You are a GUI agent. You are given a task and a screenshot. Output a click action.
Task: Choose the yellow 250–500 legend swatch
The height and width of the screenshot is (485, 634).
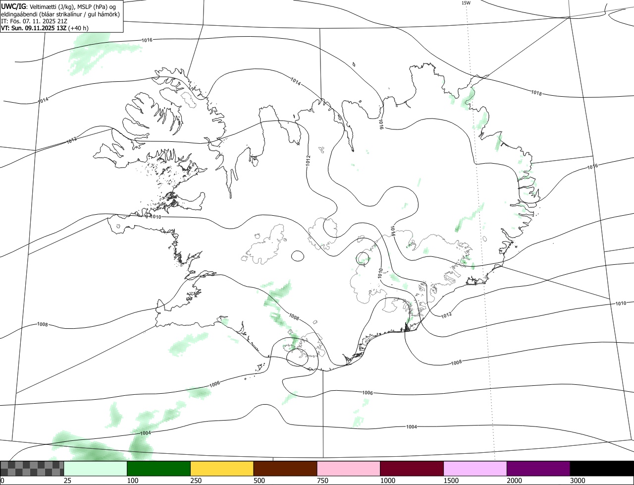pos(222,468)
